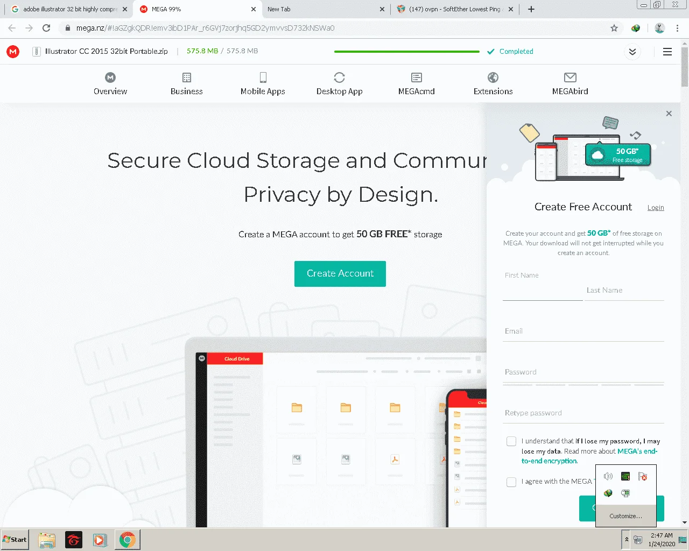Click the download manager tray icon in popup
689x551 pixels.
(608, 493)
